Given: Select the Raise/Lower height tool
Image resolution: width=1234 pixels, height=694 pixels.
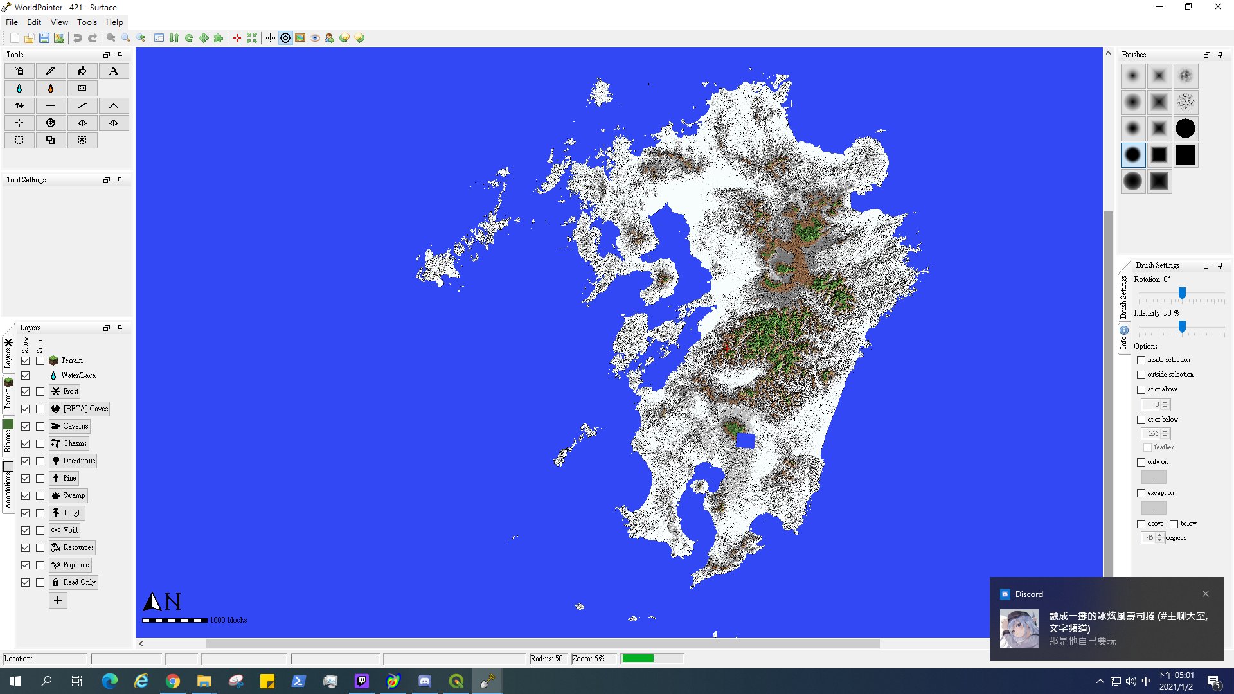Looking at the screenshot, I should point(19,105).
